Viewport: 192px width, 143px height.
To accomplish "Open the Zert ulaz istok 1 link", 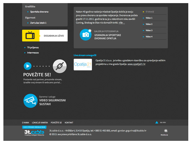I will (38, 23).
